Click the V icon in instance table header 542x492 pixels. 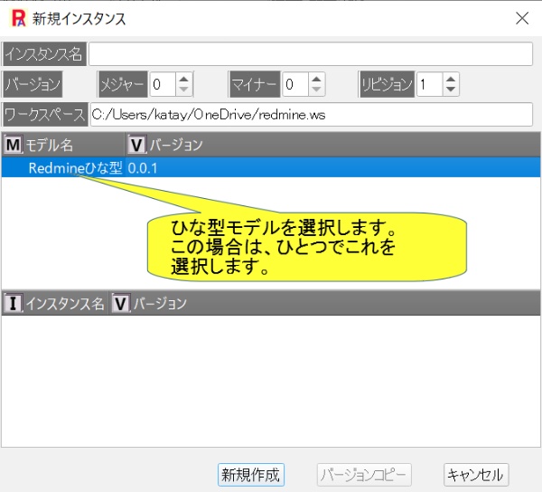[x=121, y=304]
